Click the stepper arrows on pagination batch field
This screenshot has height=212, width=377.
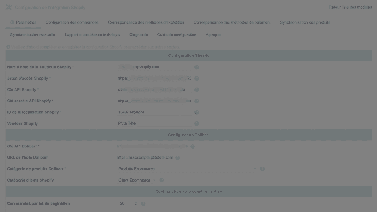136,204
